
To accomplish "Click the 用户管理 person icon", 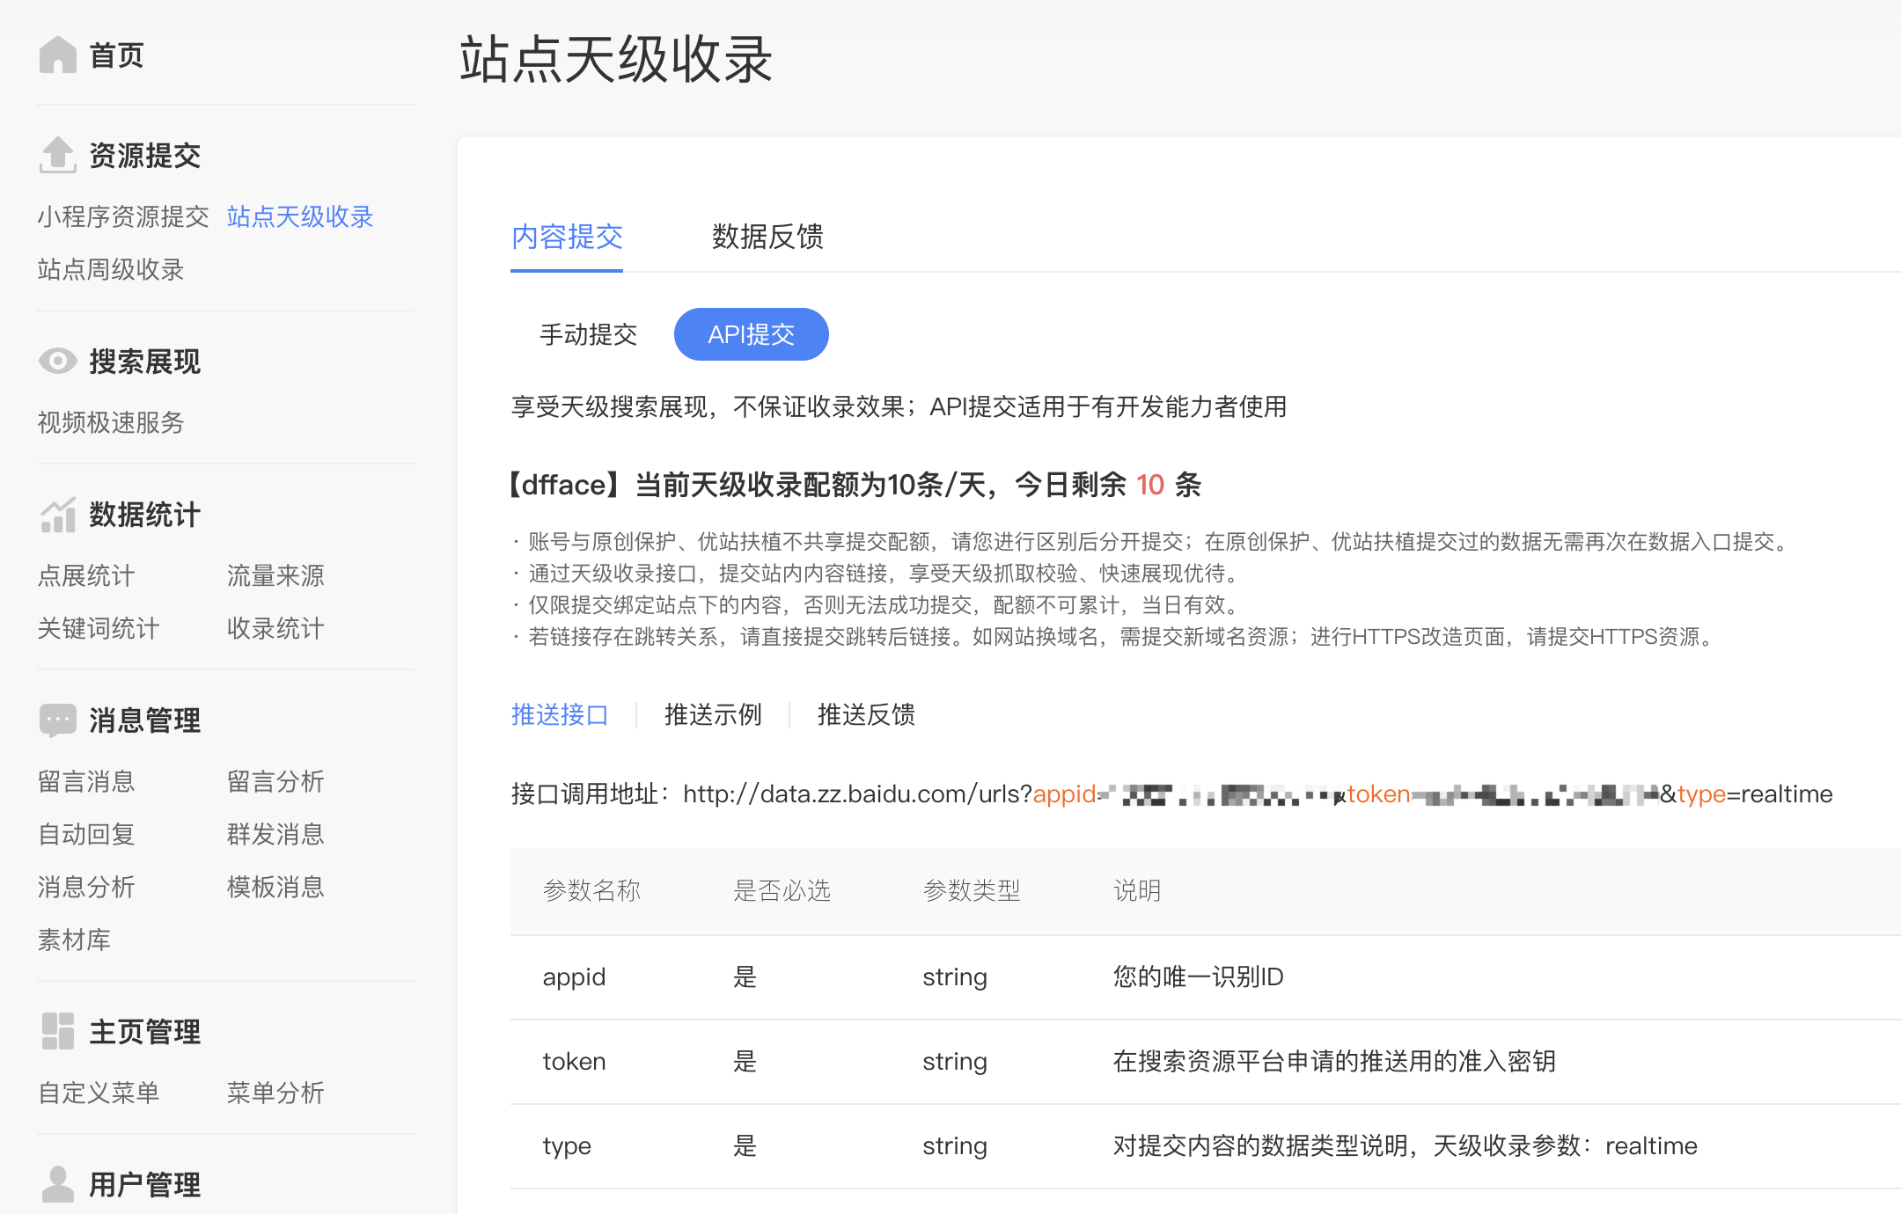I will 58,1184.
